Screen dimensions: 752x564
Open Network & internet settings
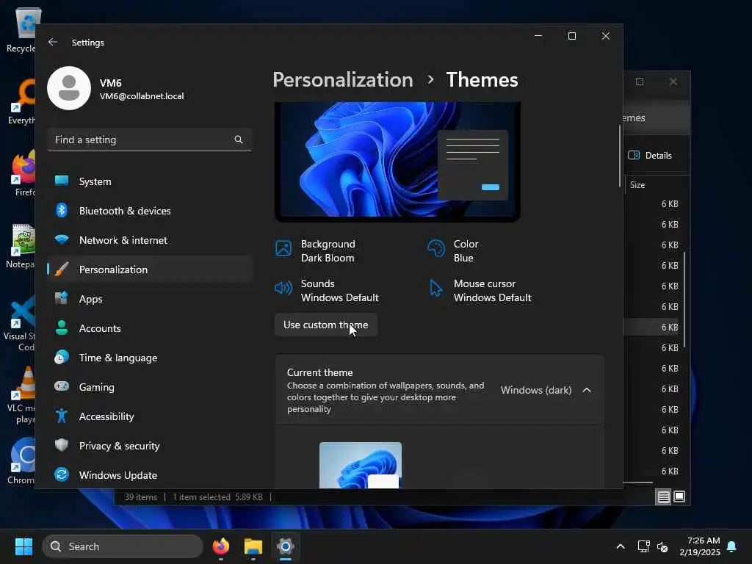click(150, 240)
